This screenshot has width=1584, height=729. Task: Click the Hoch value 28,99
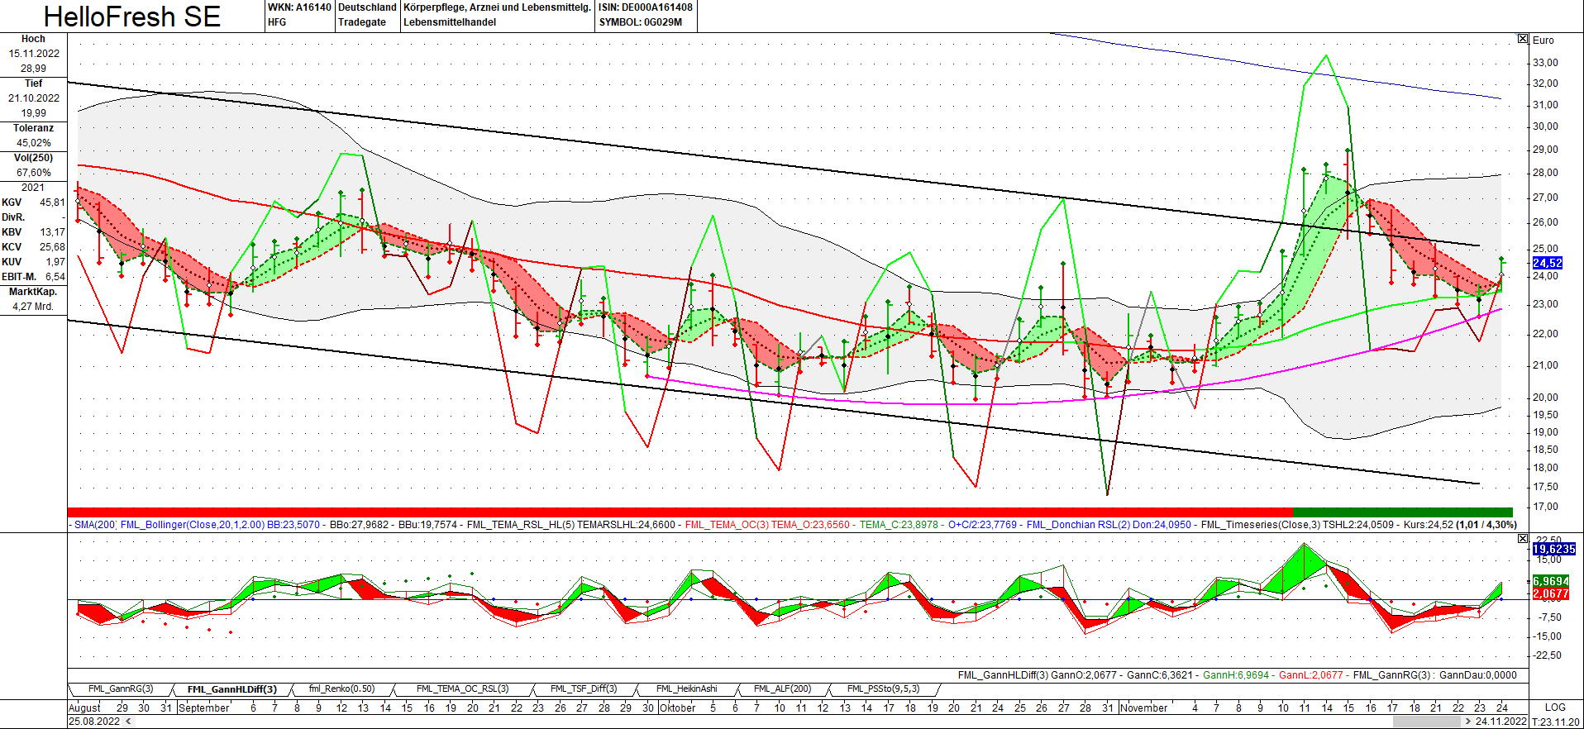(x=33, y=69)
